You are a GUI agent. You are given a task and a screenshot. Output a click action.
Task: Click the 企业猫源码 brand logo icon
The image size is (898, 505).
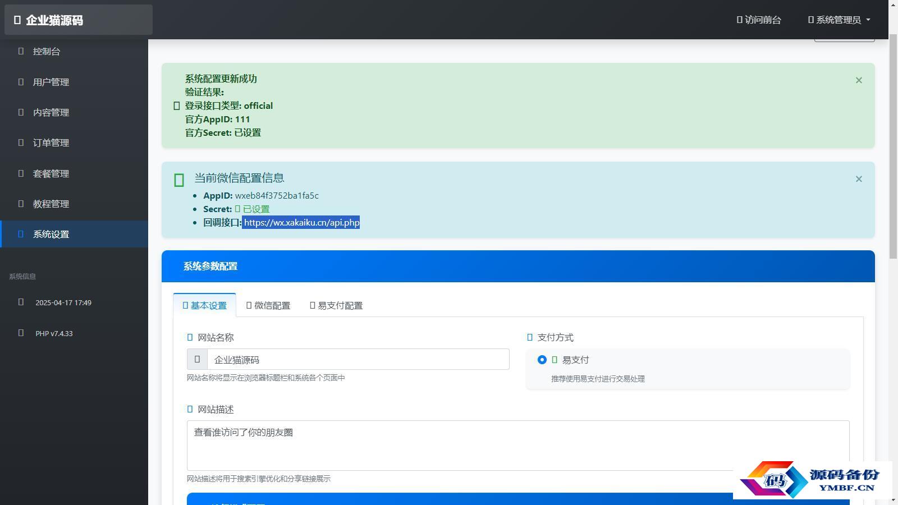click(17, 20)
